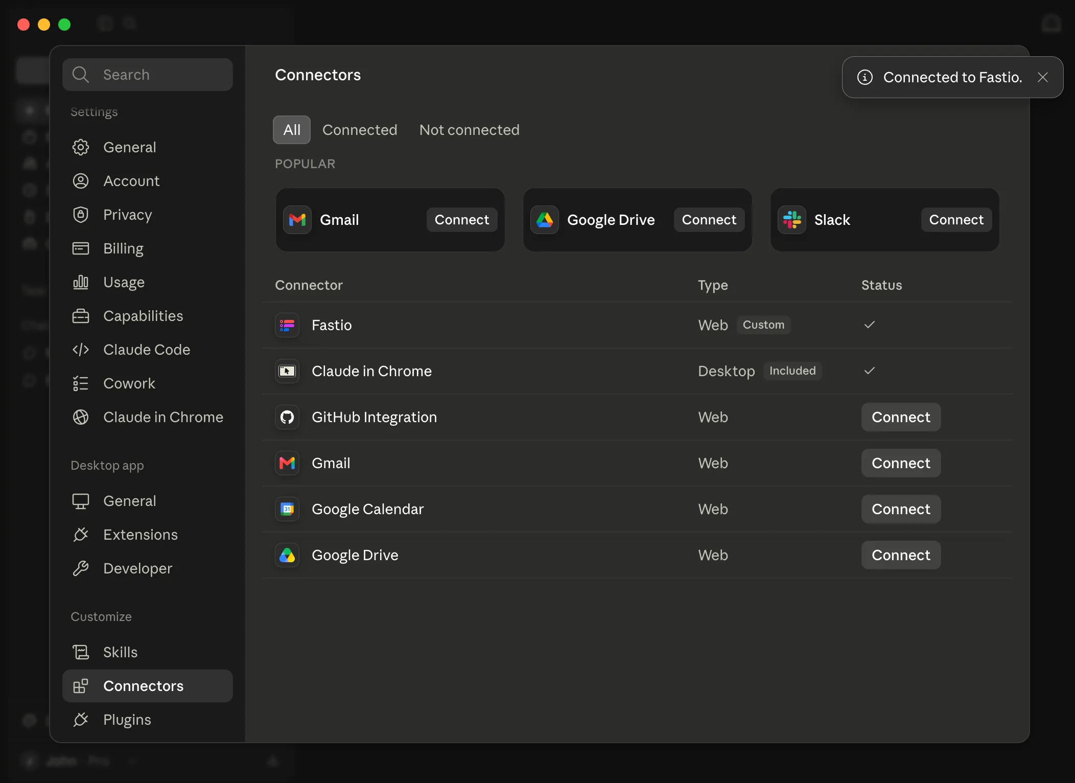Click the Usage bar chart icon

click(81, 282)
